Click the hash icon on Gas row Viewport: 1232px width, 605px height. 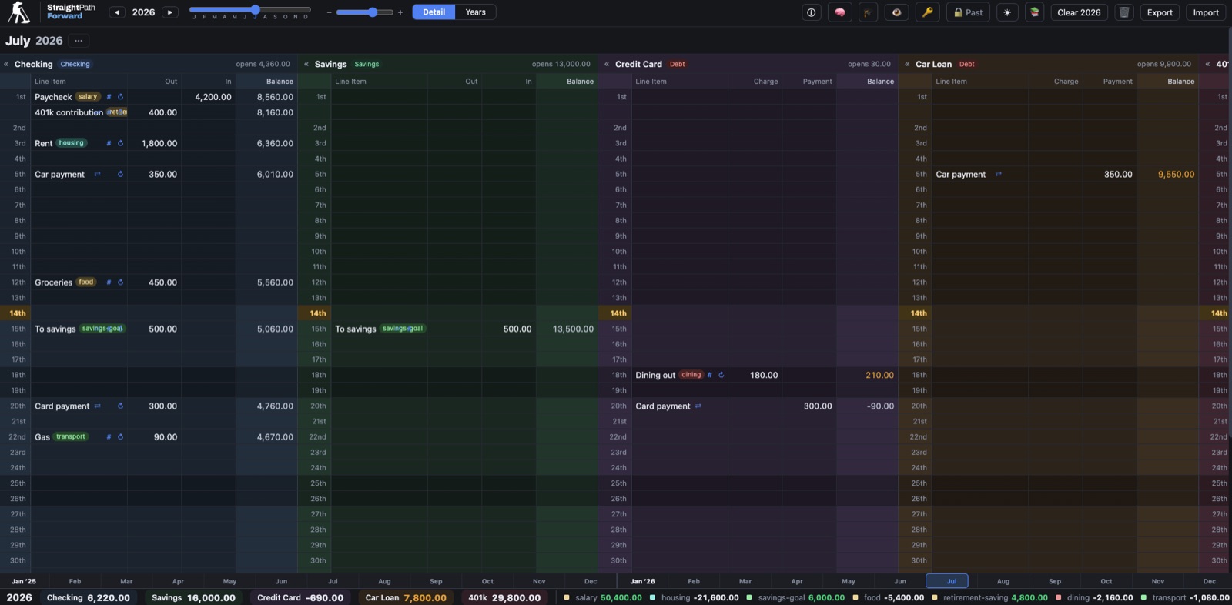tap(109, 437)
